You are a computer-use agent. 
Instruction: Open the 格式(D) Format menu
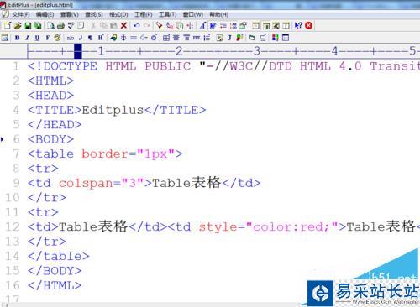(x=118, y=14)
